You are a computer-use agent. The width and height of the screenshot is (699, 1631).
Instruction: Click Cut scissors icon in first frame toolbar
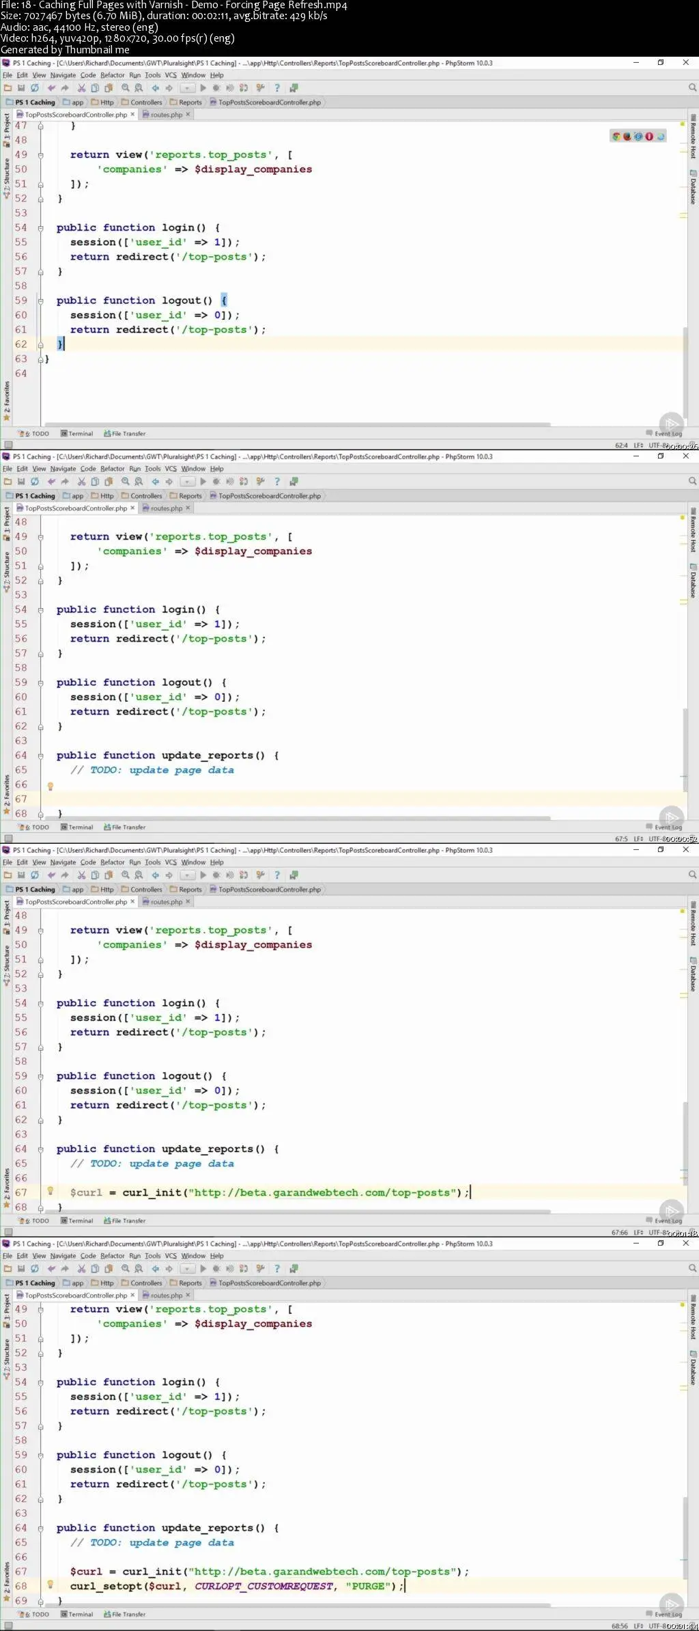pos(82,88)
